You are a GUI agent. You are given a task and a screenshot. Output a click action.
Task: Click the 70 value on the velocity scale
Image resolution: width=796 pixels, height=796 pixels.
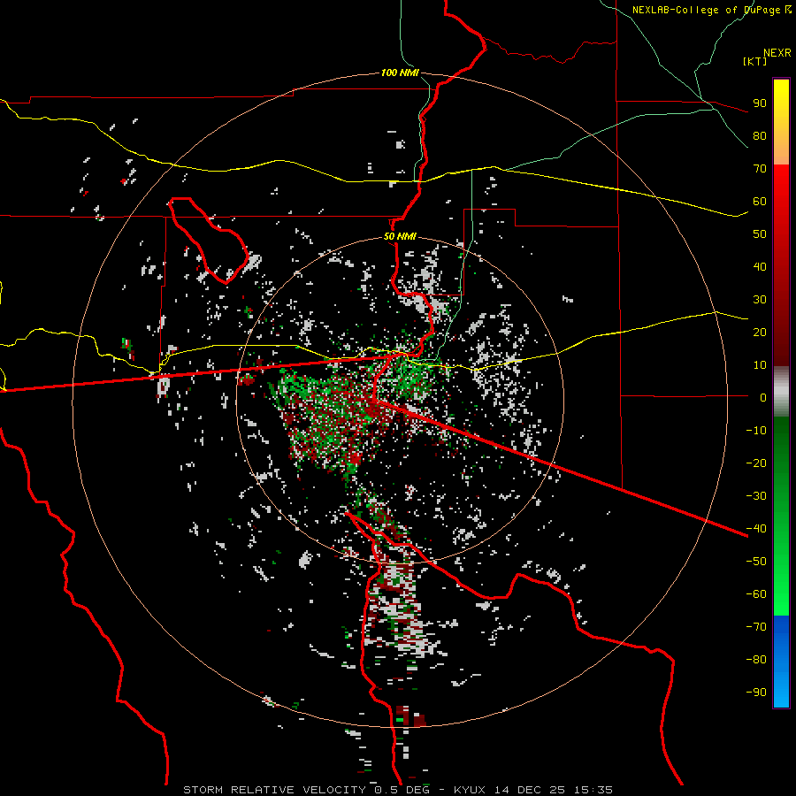click(760, 169)
